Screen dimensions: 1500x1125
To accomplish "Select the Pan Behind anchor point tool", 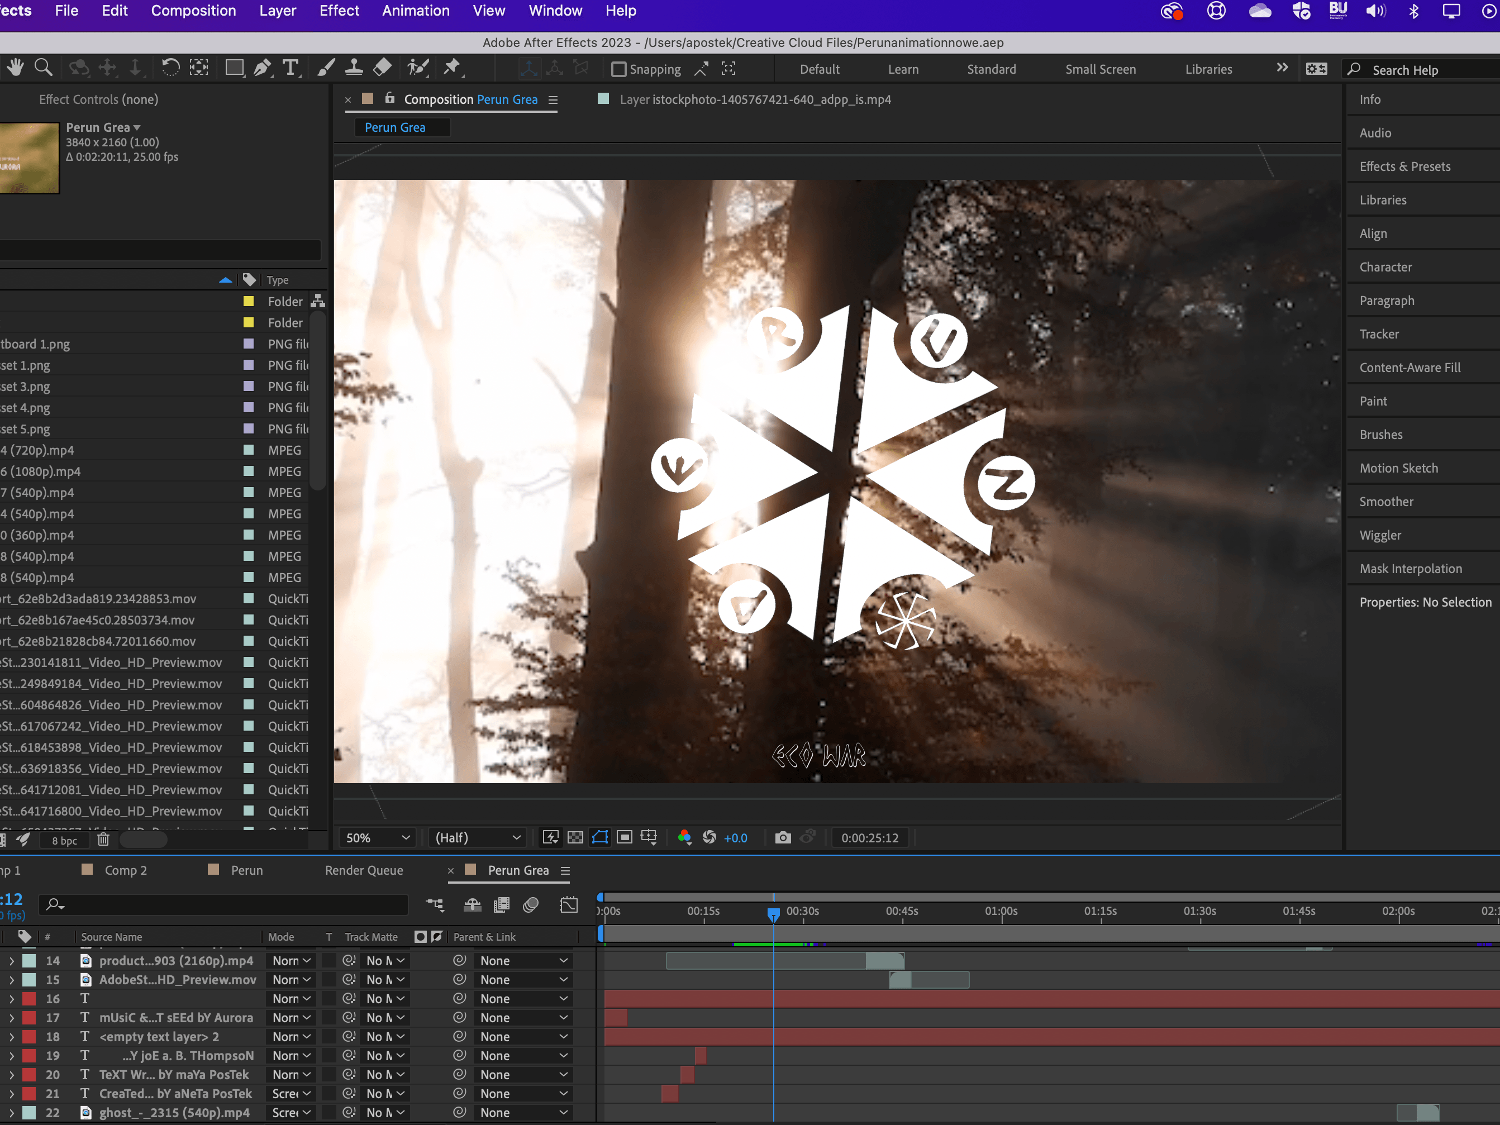I will (x=199, y=67).
